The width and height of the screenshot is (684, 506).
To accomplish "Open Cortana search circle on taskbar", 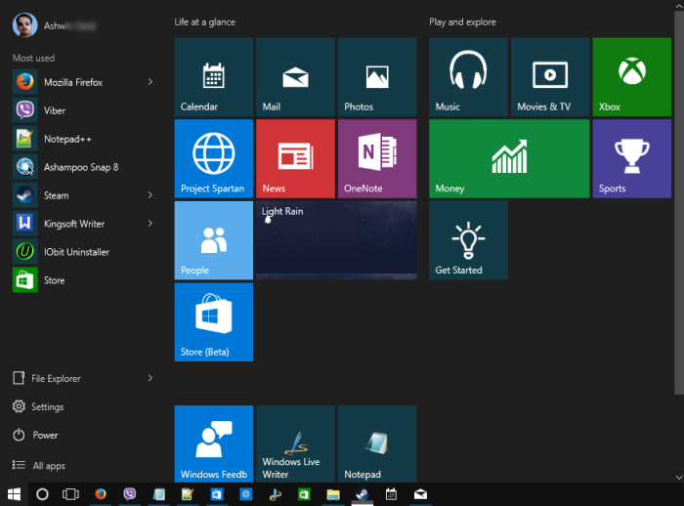I will [42, 494].
